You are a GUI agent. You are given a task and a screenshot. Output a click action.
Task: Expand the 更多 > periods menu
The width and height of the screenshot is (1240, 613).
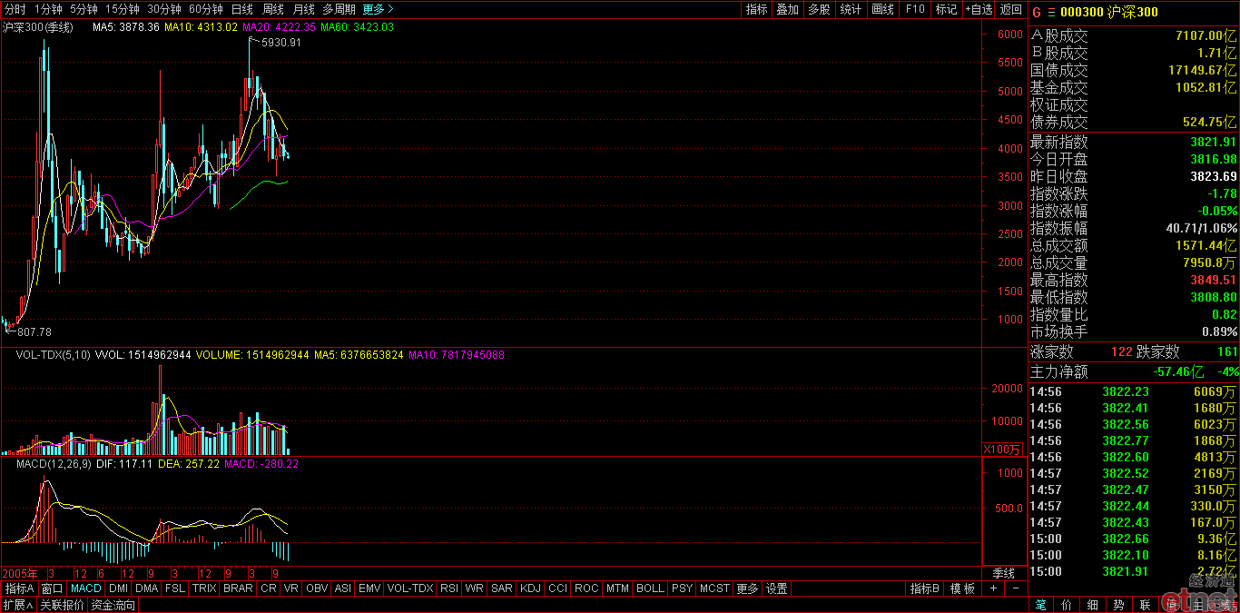[378, 9]
